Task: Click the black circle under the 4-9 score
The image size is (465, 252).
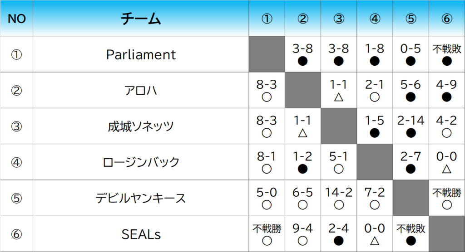Action: pos(446,97)
